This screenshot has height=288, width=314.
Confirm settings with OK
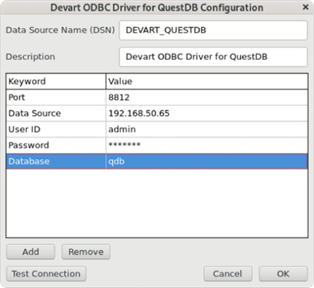[x=284, y=274]
